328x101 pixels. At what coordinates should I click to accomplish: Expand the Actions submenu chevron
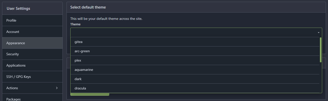[57, 88]
